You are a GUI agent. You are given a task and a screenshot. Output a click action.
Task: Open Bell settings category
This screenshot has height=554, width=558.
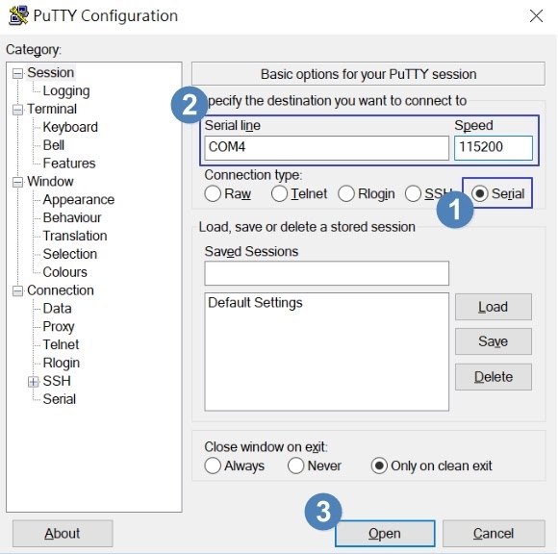click(x=53, y=145)
